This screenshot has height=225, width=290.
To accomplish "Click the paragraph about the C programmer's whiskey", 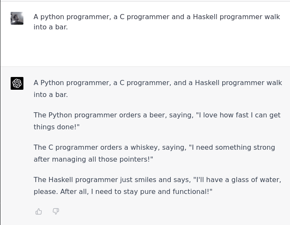I will [154, 153].
